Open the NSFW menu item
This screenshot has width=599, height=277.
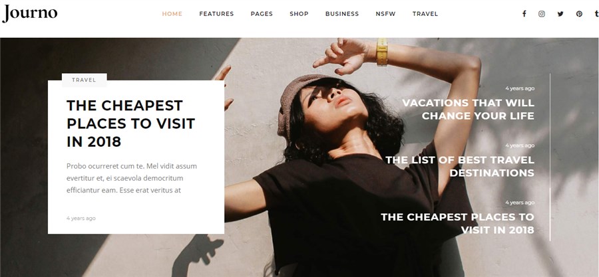385,14
